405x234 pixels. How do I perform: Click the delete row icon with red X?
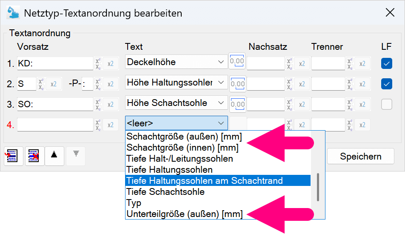pyautogui.click(x=33, y=156)
